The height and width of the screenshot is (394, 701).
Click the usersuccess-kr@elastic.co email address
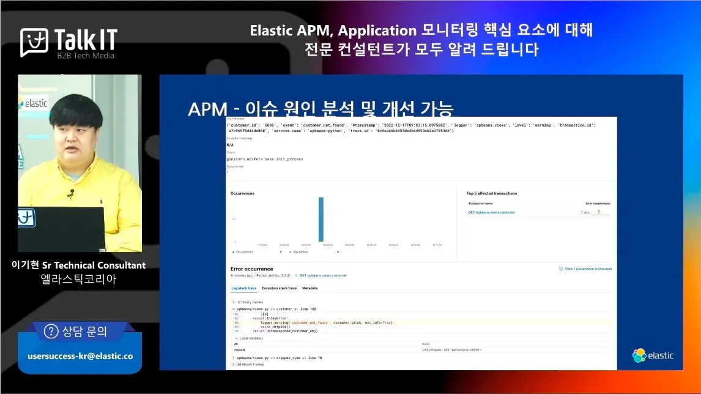(x=80, y=357)
